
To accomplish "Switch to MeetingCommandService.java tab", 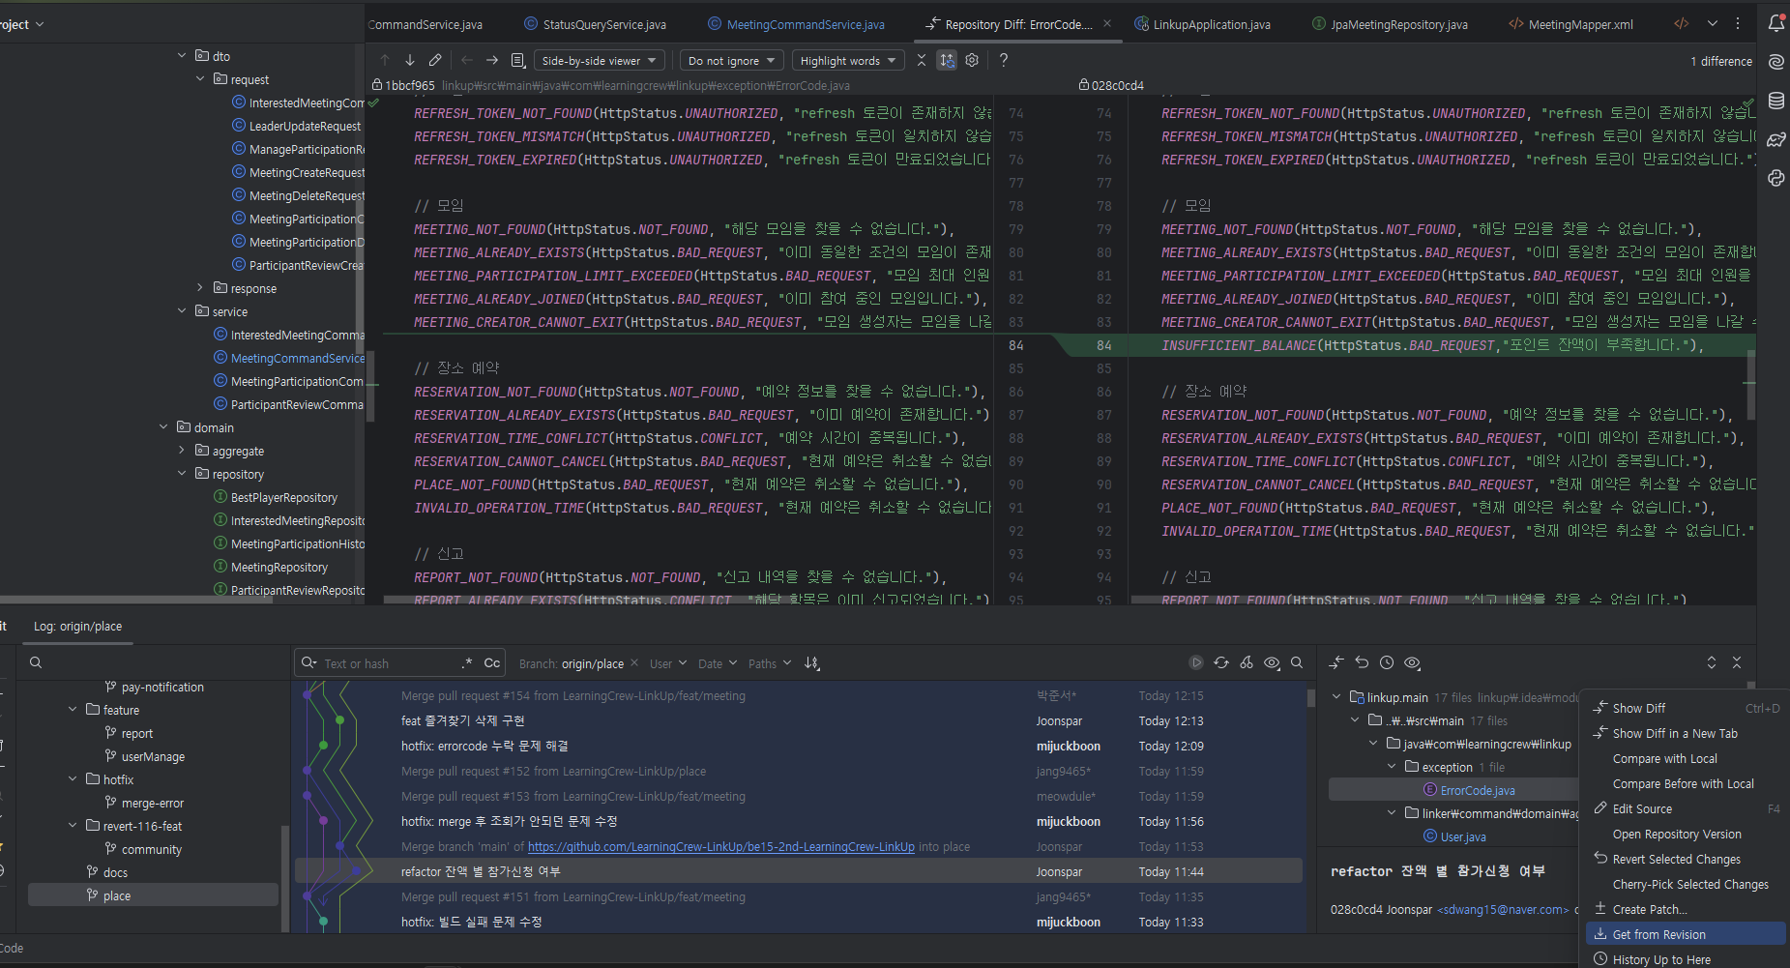I will [796, 24].
